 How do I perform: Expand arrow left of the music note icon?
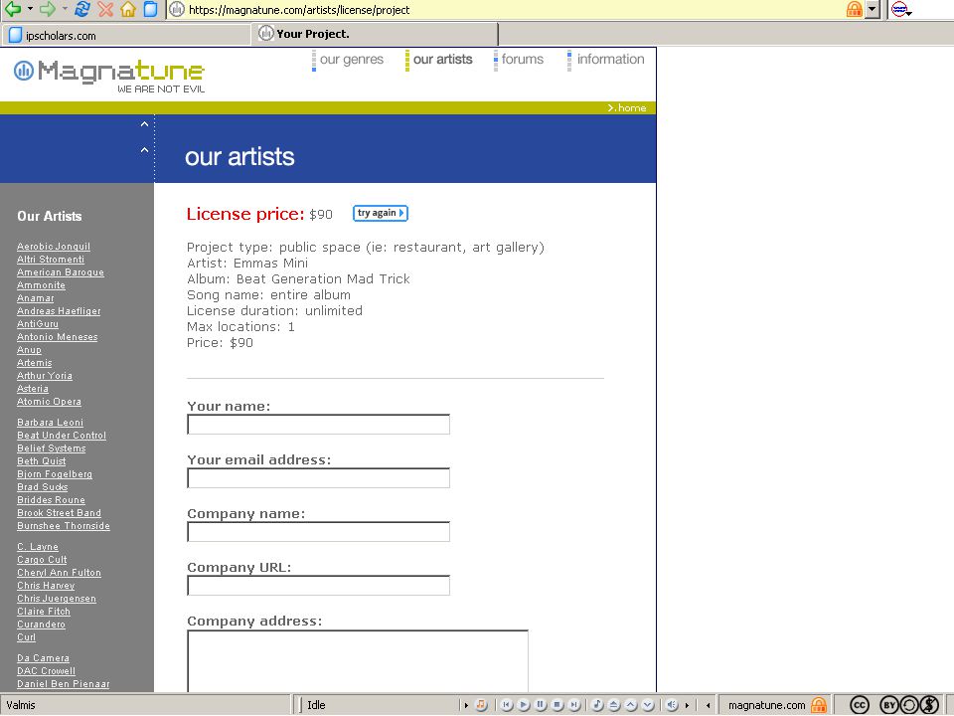coord(467,706)
